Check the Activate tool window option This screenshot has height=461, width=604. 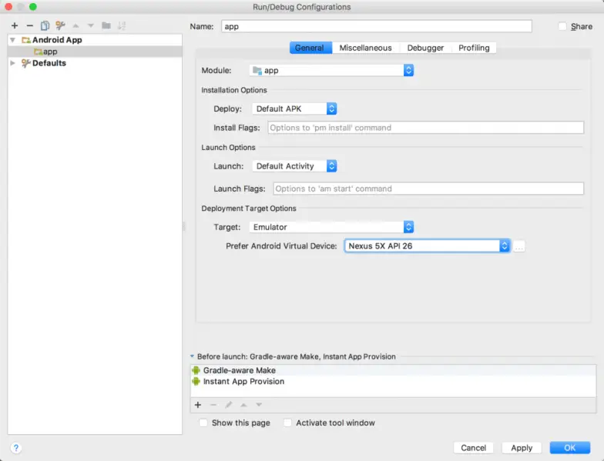tap(288, 423)
